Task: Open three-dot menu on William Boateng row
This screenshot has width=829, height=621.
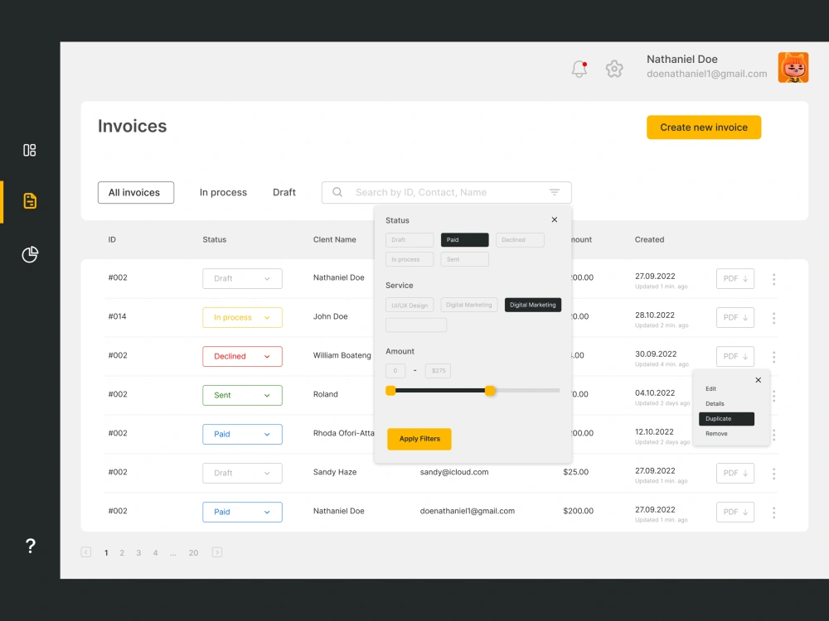Action: point(774,357)
